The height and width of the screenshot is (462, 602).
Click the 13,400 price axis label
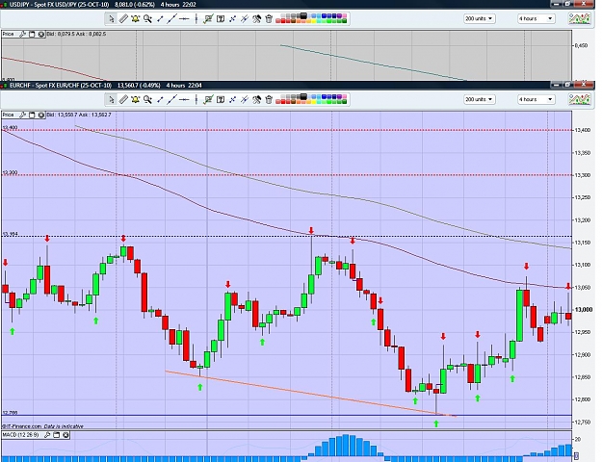coord(582,130)
